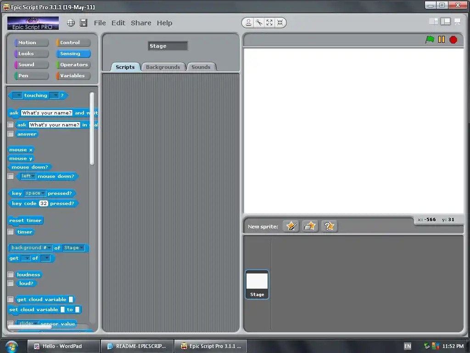Image resolution: width=470 pixels, height=353 pixels.
Task: Select the Sensing block category
Action: (73, 53)
